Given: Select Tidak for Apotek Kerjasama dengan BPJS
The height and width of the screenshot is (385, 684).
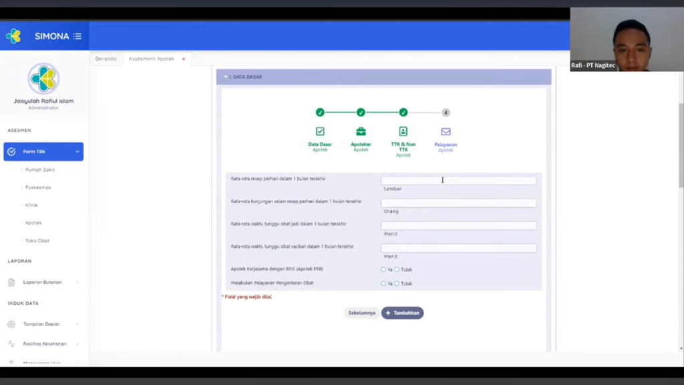Looking at the screenshot, I should coord(397,269).
